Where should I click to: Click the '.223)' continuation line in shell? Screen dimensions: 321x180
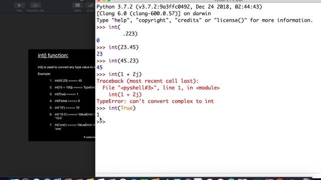(130, 33)
